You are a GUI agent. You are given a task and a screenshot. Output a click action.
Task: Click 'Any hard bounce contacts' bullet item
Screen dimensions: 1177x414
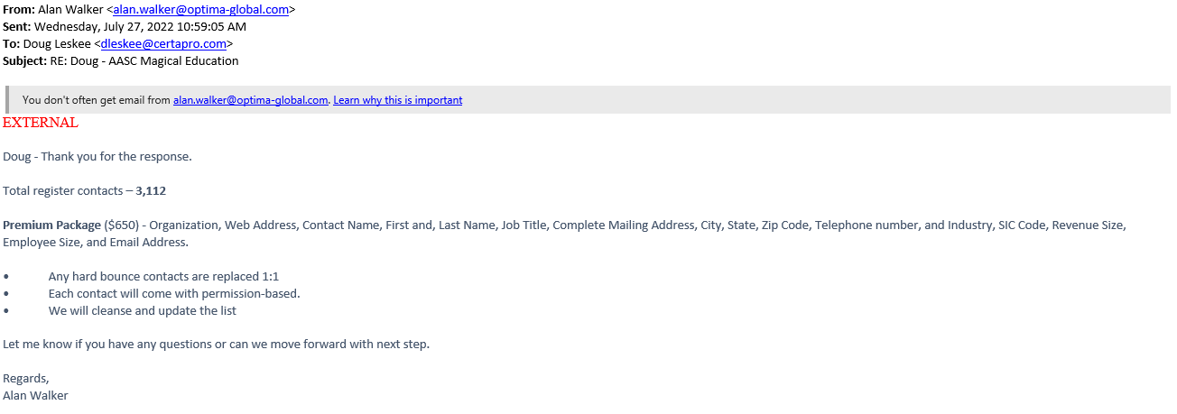tap(163, 277)
